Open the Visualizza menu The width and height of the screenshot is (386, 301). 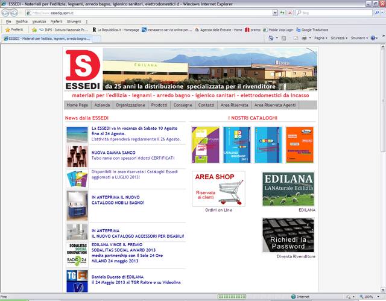(x=39, y=21)
